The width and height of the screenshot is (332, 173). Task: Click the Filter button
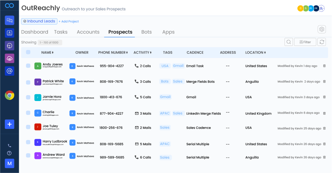(x=305, y=42)
